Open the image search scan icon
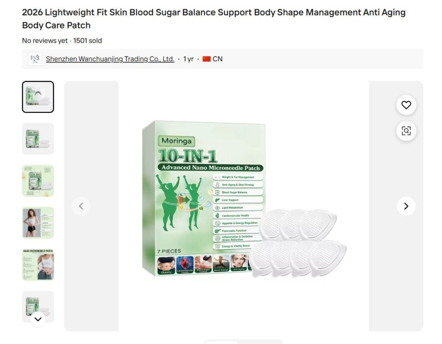 pos(406,131)
